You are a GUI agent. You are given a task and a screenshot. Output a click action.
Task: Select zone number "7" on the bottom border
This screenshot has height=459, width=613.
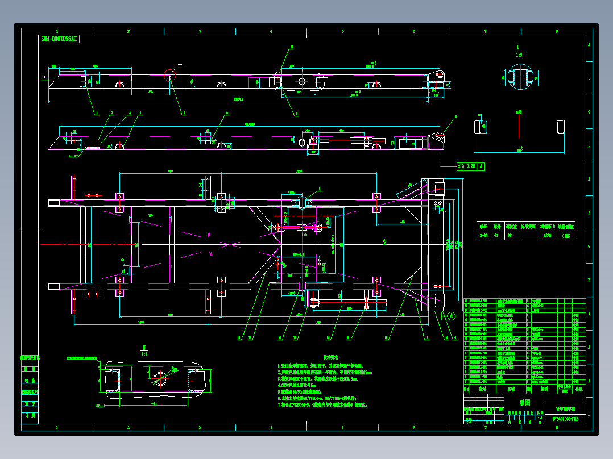pyautogui.click(x=486, y=428)
